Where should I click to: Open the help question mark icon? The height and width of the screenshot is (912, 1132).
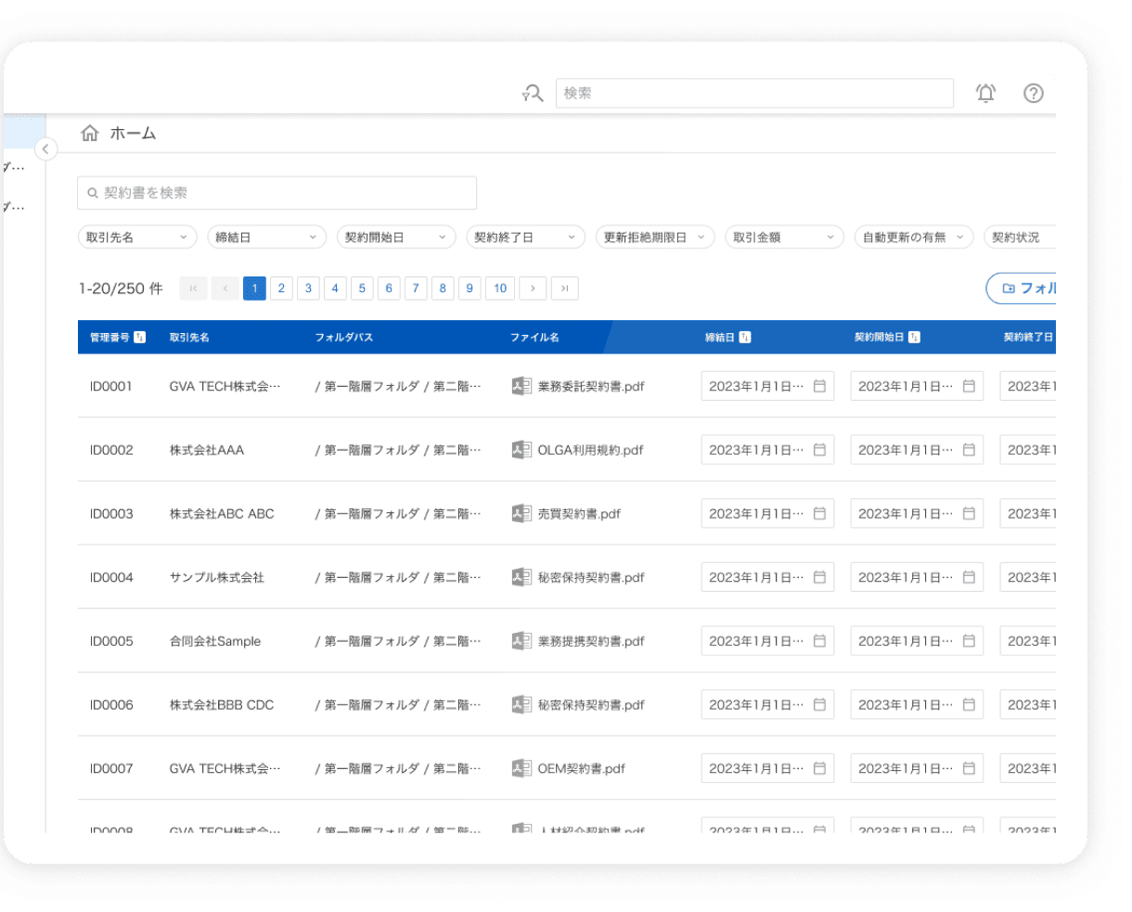click(x=1034, y=93)
